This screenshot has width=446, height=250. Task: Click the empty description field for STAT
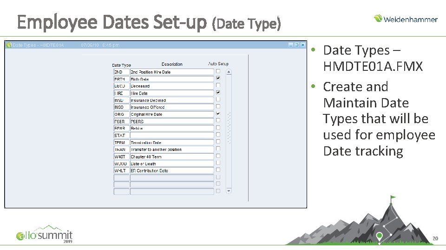pos(172,135)
